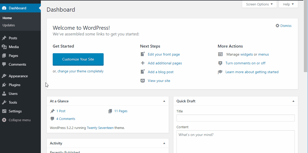Follow the change your theme completely link
Image resolution: width=308 pixels, height=153 pixels.
click(x=81, y=71)
